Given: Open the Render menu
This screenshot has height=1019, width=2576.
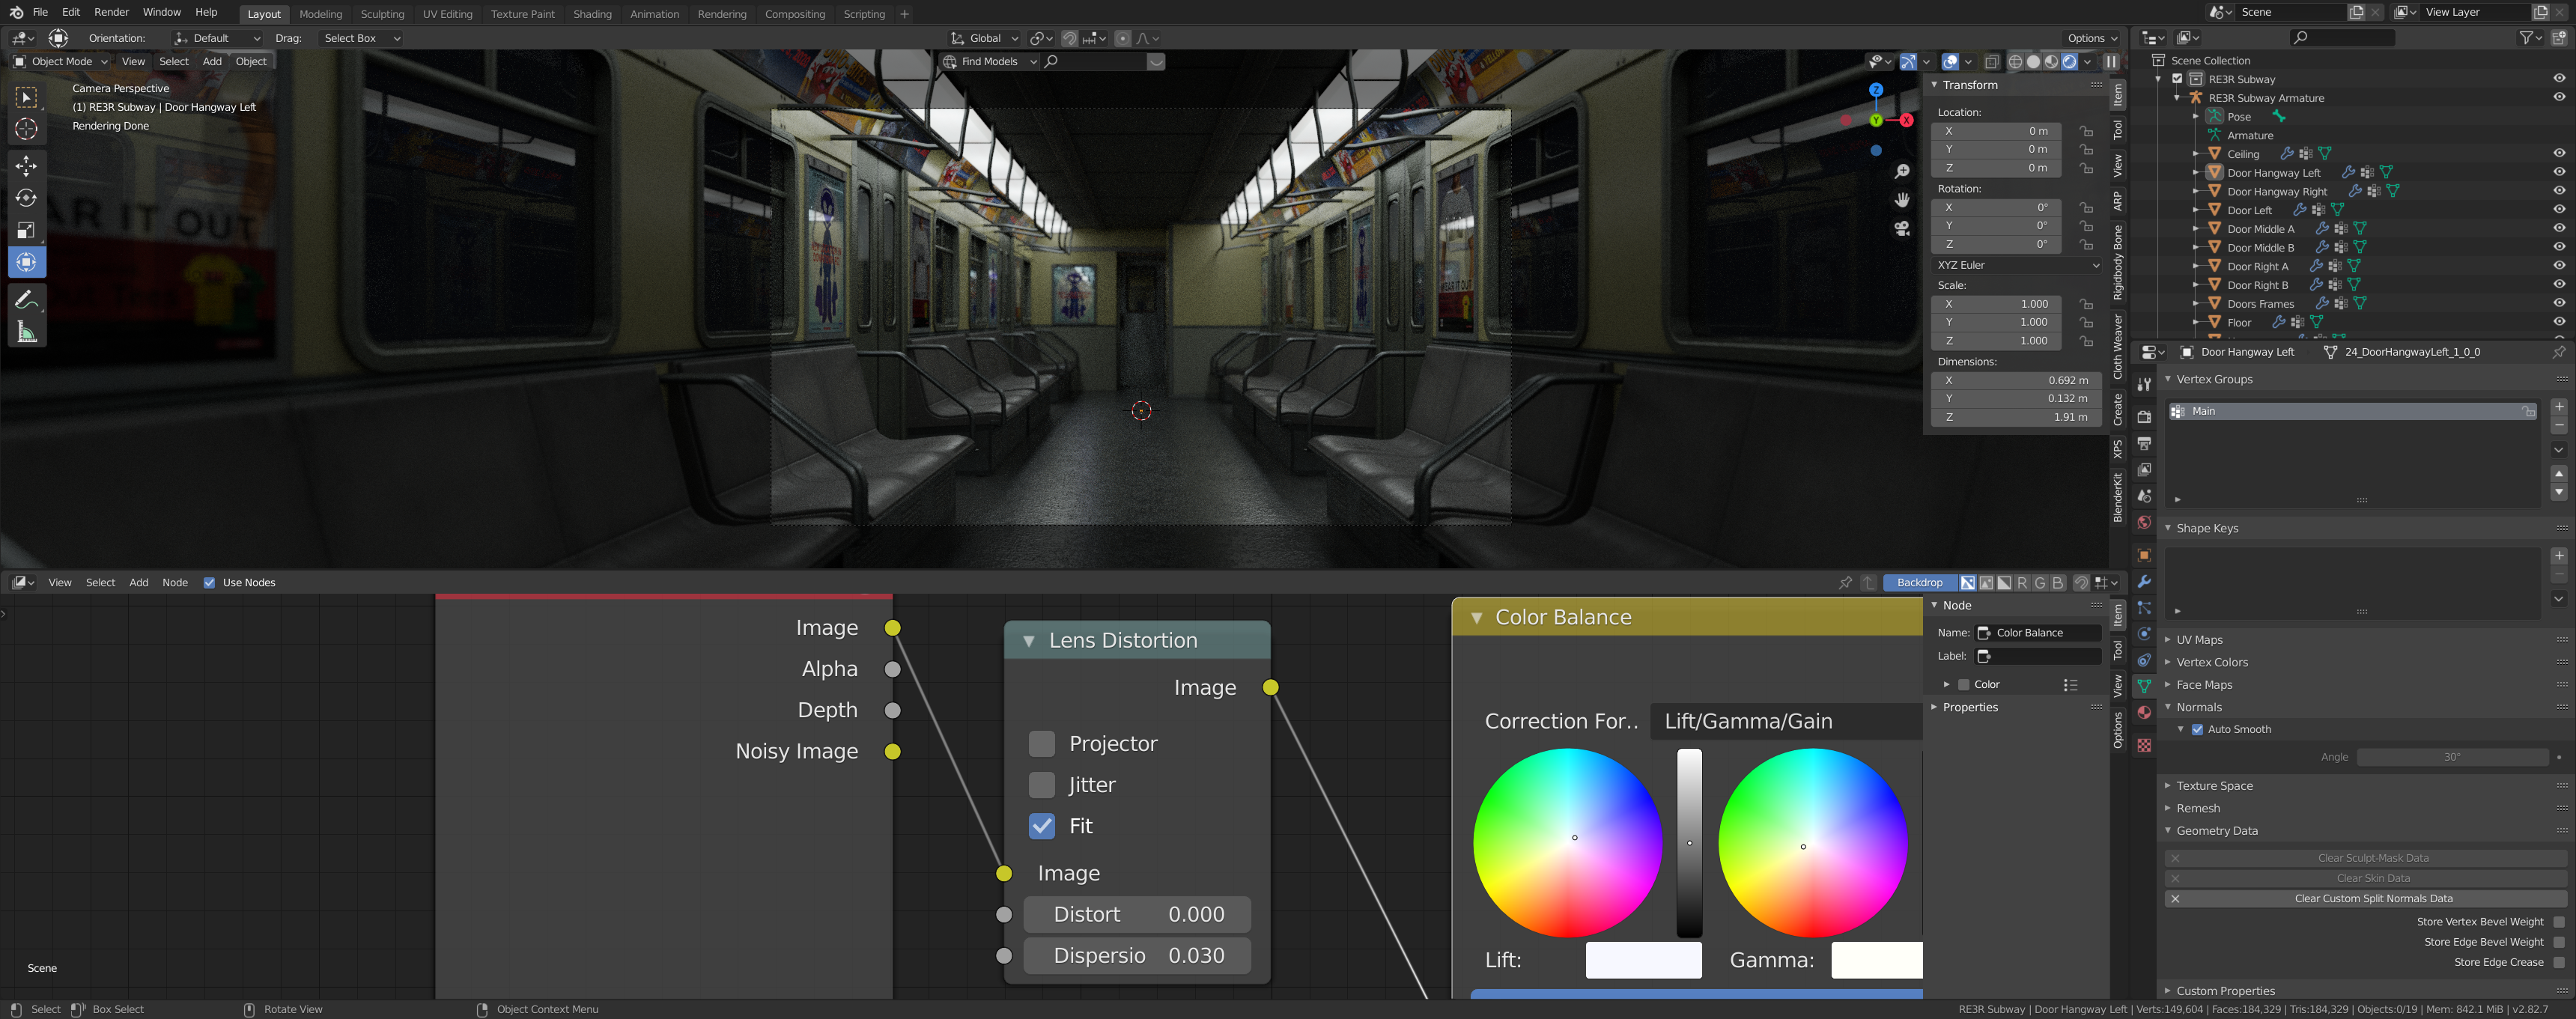Looking at the screenshot, I should click(x=111, y=12).
